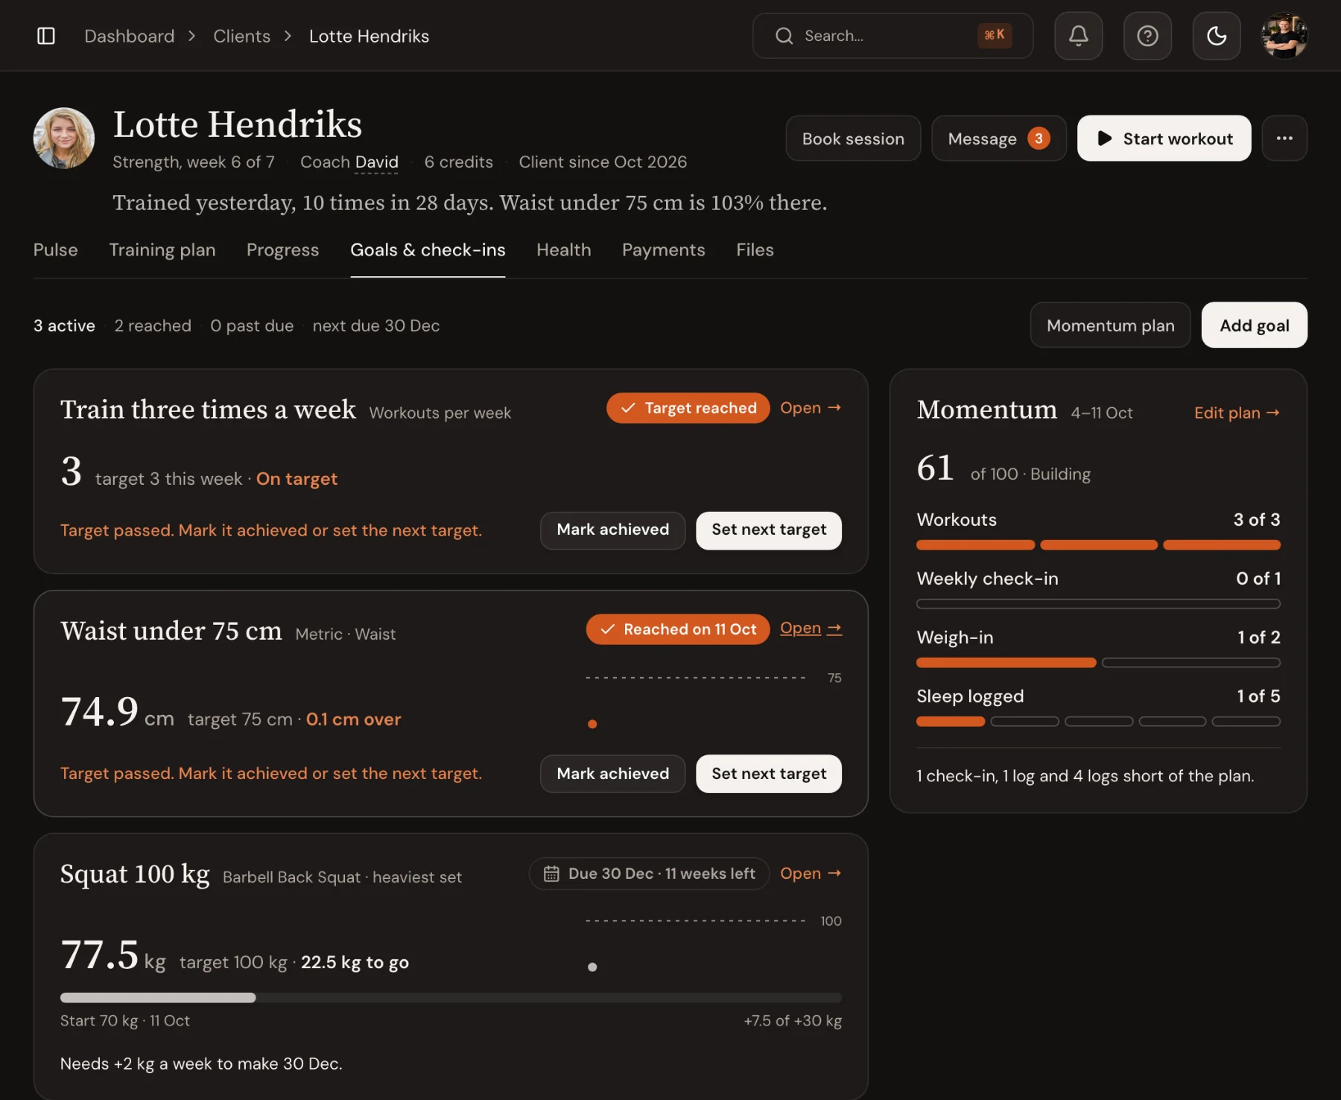Switch to the Progress tab
The height and width of the screenshot is (1100, 1341).
click(283, 250)
